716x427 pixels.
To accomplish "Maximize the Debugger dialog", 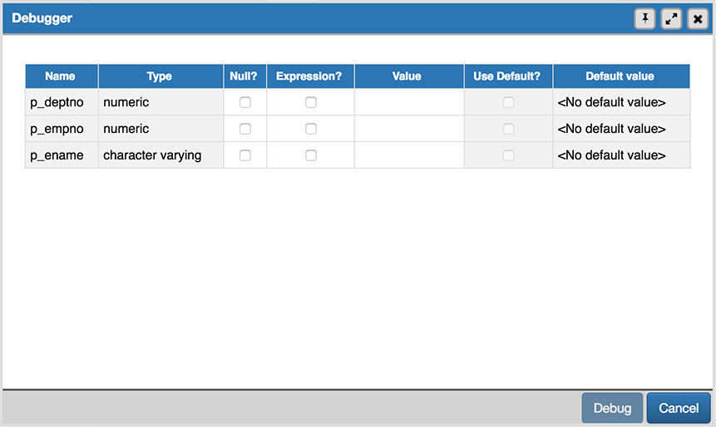I will point(671,19).
